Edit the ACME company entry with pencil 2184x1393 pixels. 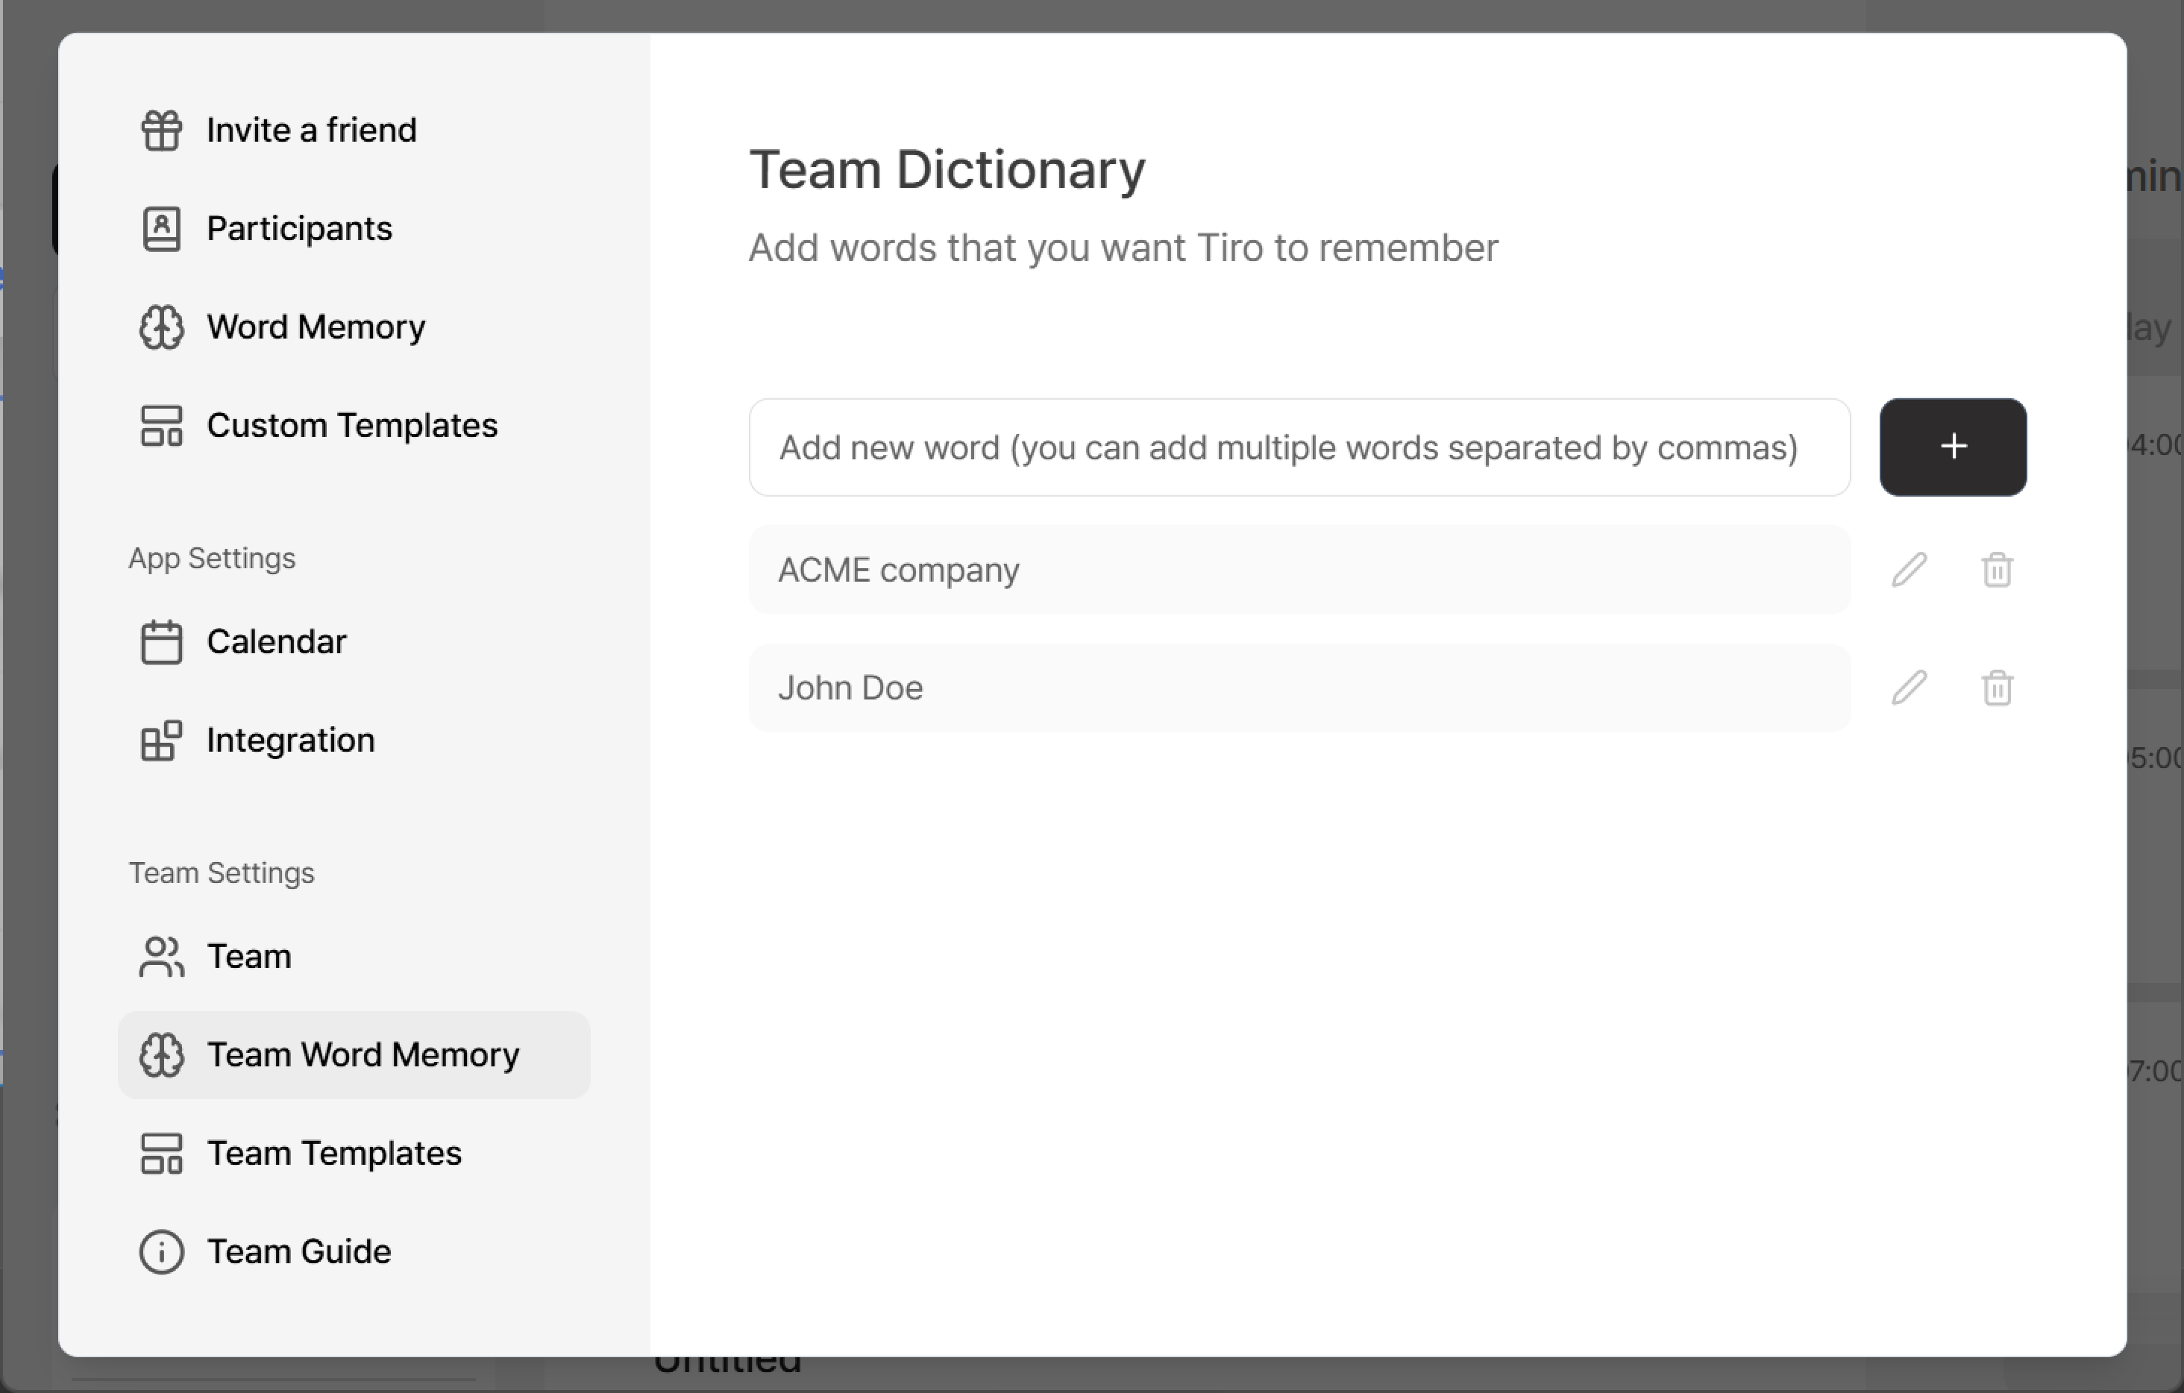1908,570
